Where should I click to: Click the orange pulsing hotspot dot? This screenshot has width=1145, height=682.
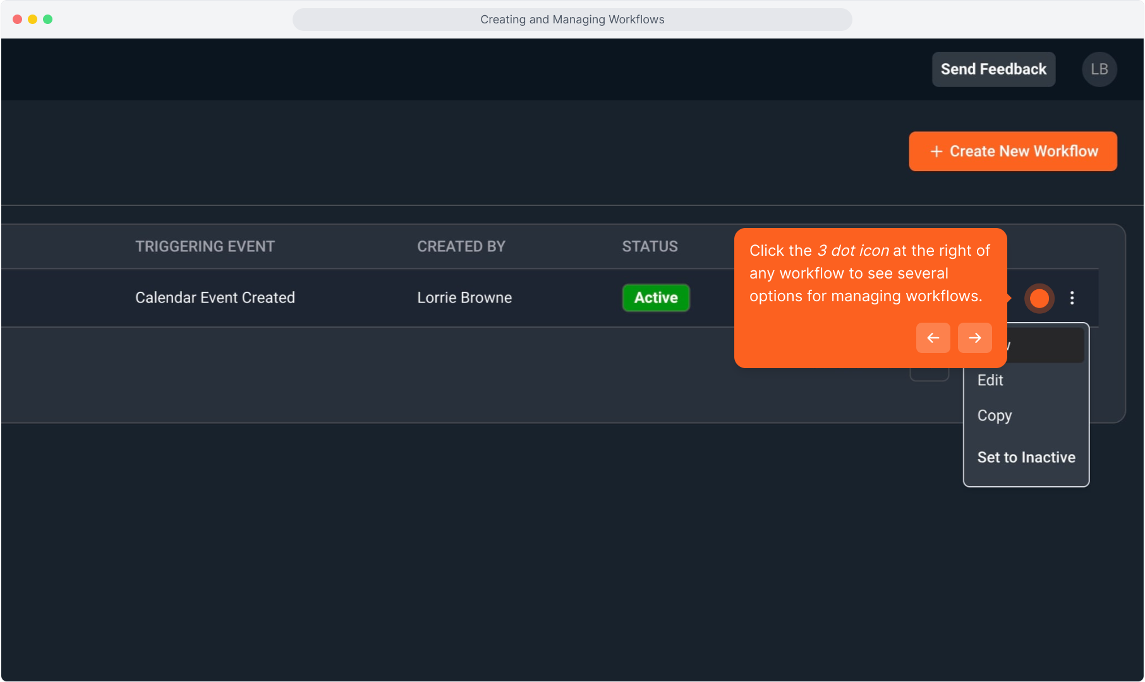1039,298
